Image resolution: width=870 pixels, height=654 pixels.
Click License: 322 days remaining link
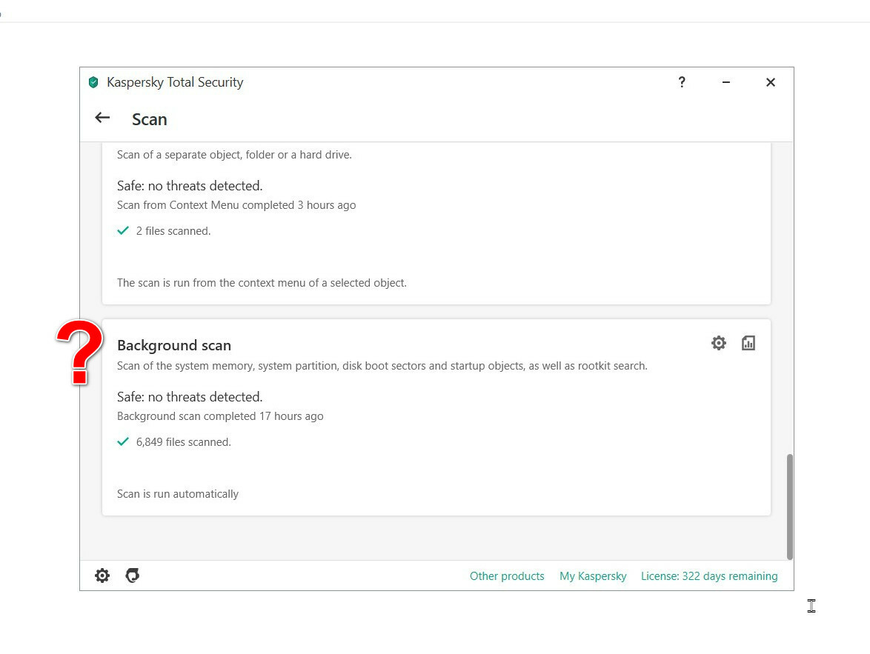tap(709, 575)
